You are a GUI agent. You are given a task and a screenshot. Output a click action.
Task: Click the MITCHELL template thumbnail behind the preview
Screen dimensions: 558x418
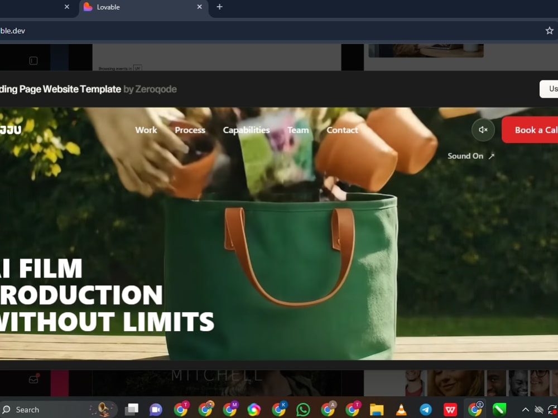(x=217, y=383)
